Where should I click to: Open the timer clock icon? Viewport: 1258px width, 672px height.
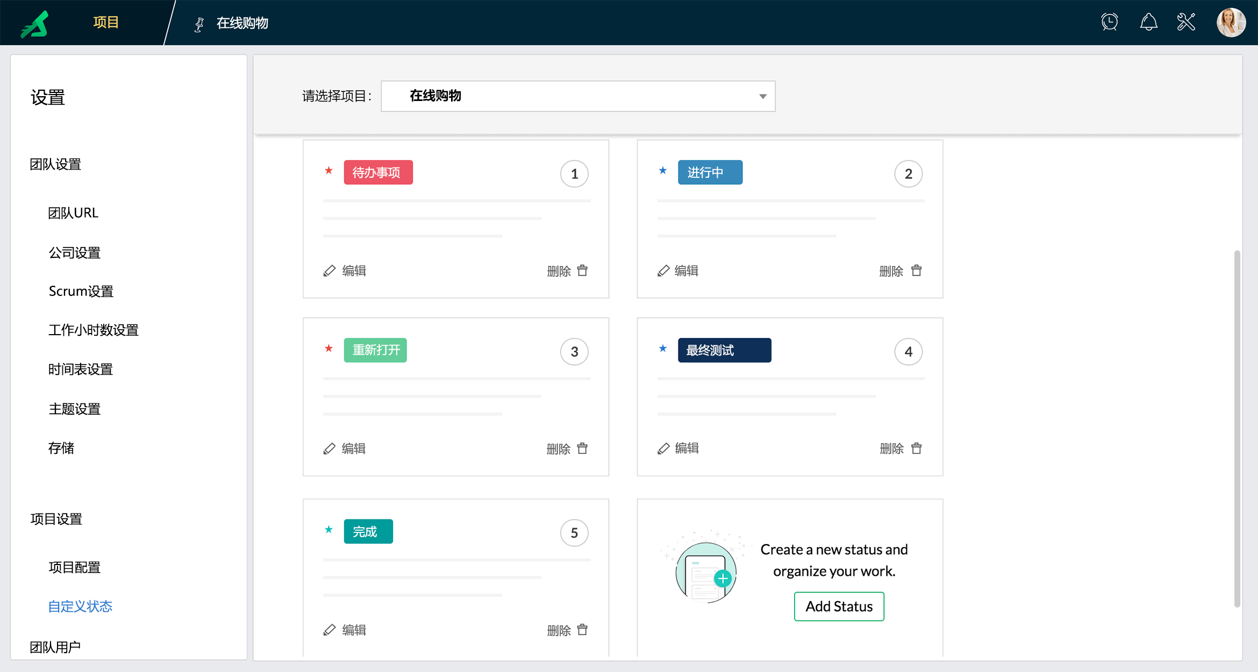pyautogui.click(x=1109, y=22)
